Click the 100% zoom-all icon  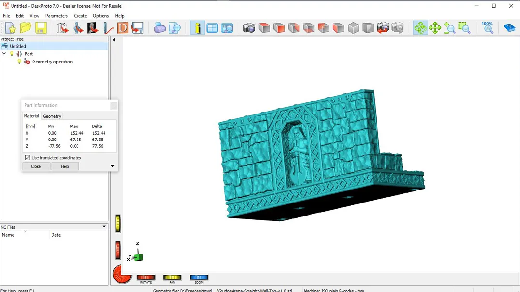[x=487, y=28]
